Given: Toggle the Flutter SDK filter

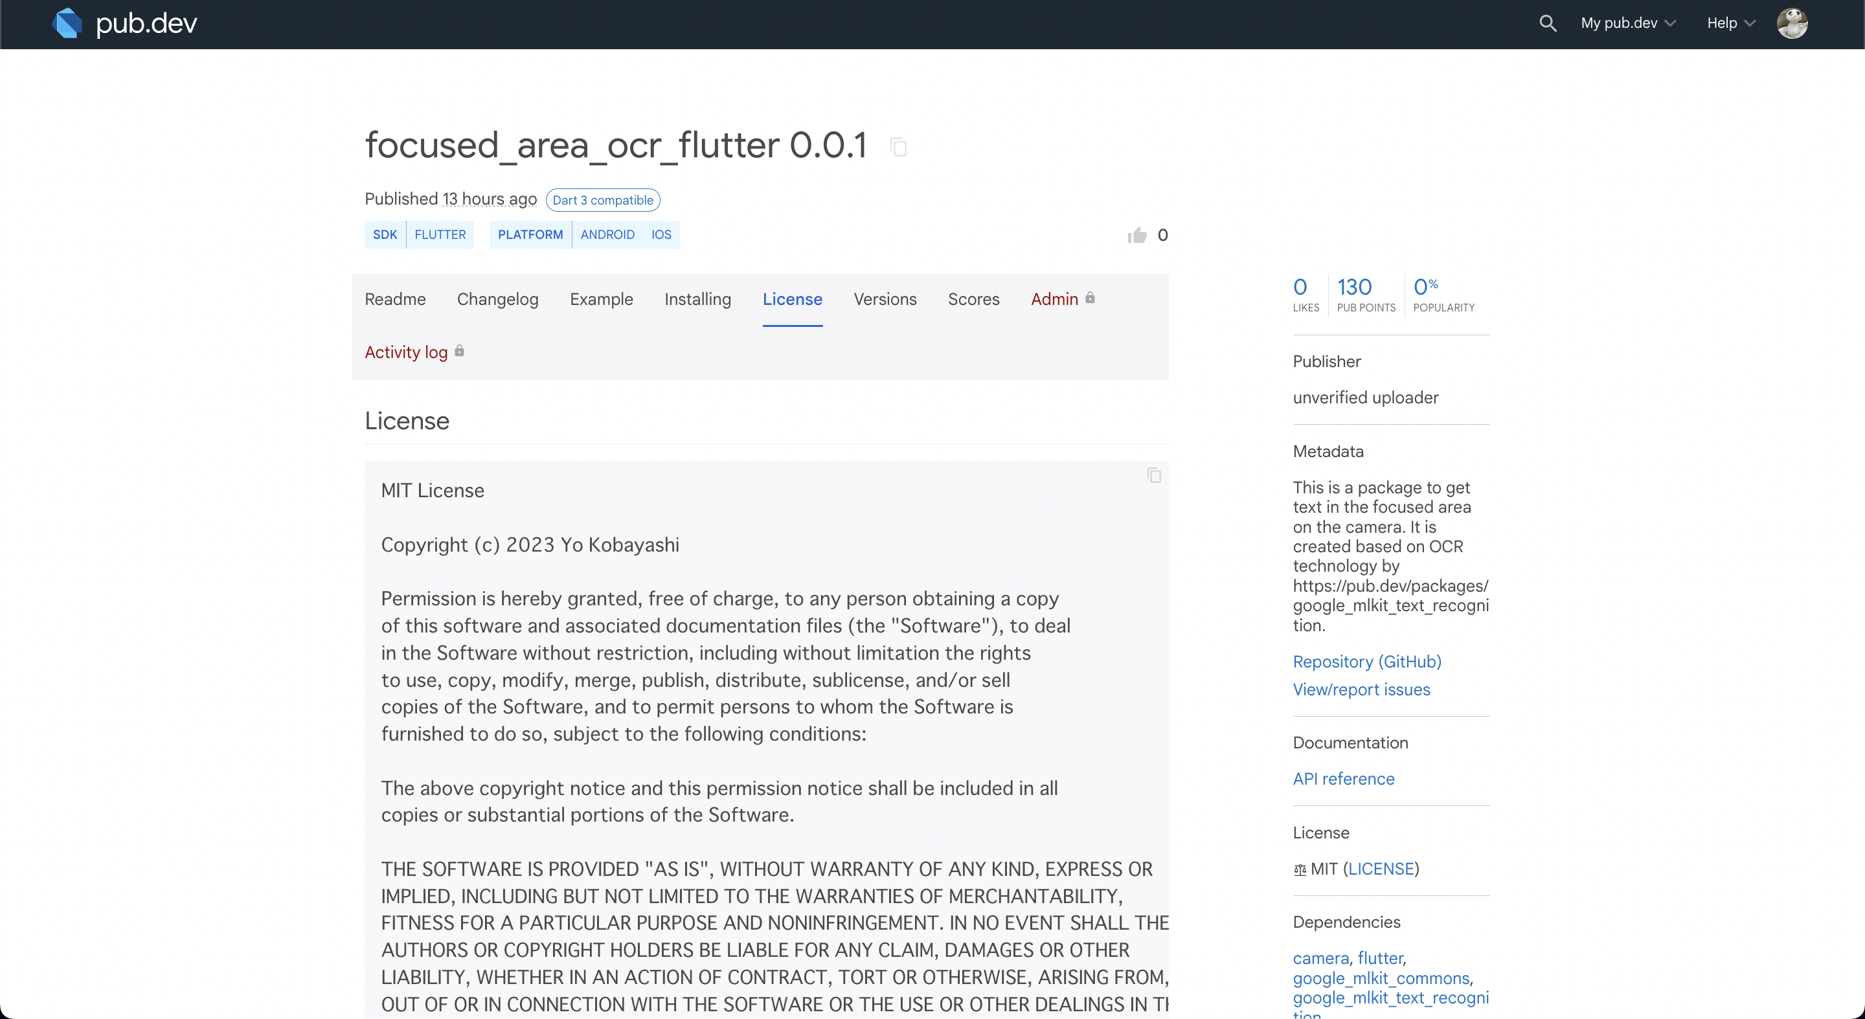Looking at the screenshot, I should pos(439,234).
